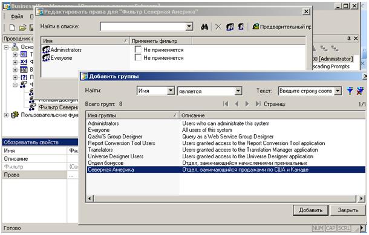Click into the Найти в списке input field

[143, 27]
